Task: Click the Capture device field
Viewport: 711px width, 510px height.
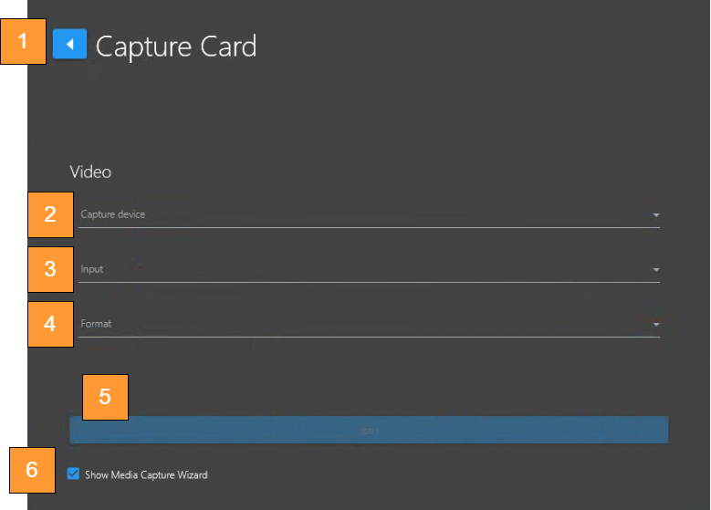Action: 365,215
